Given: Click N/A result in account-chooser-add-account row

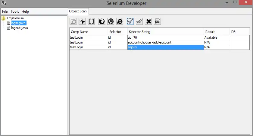Looking at the screenshot, I should (217, 42).
